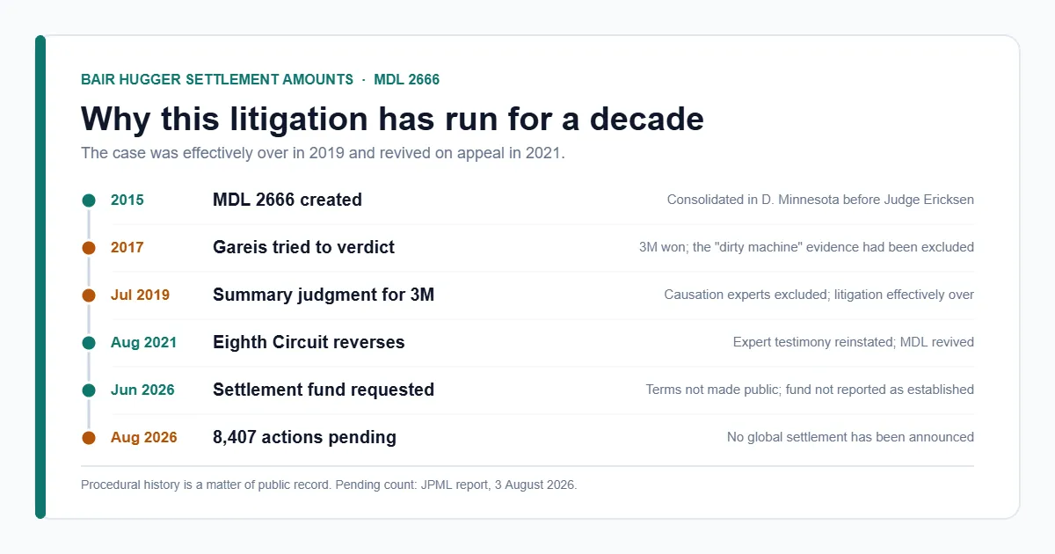Select 'Gareis tried to verdict' event title
This screenshot has width=1055, height=554.
point(303,247)
